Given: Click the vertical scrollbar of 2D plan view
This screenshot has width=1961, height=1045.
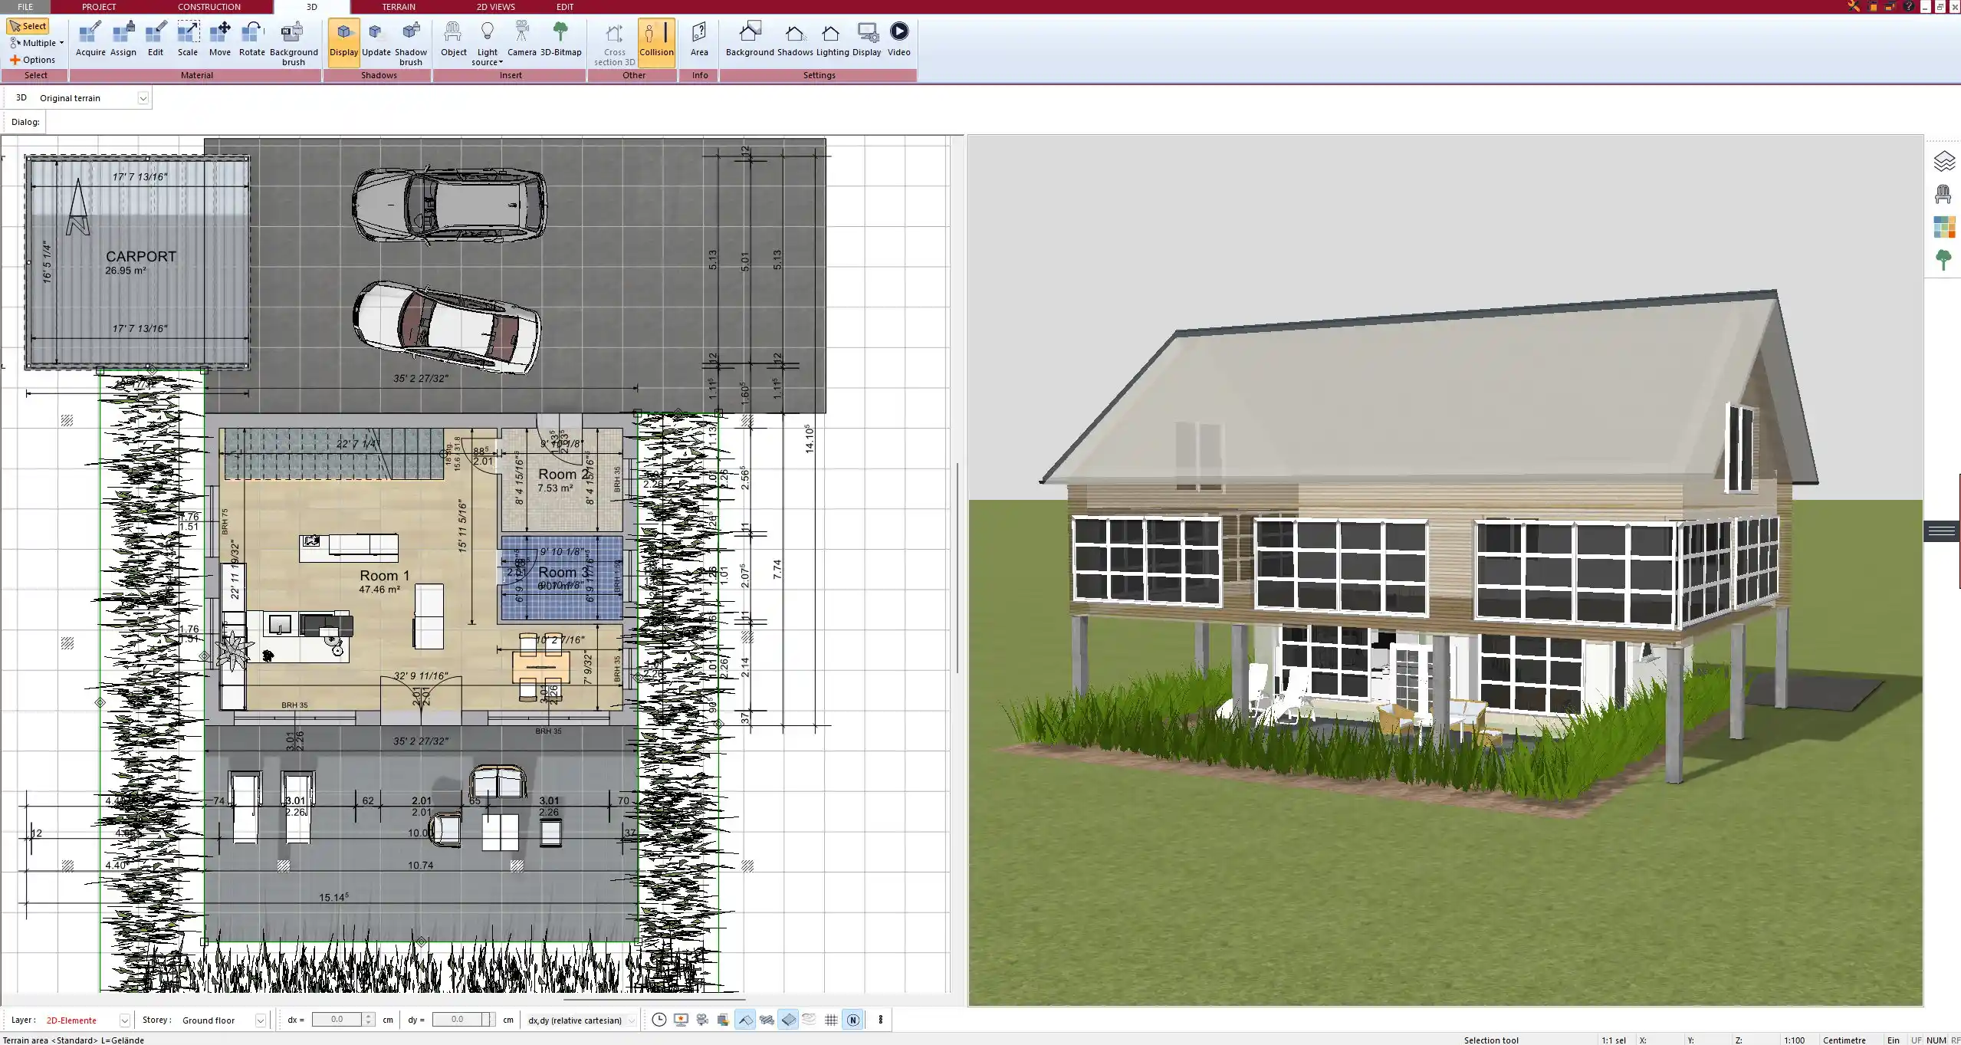Looking at the screenshot, I should point(958,567).
